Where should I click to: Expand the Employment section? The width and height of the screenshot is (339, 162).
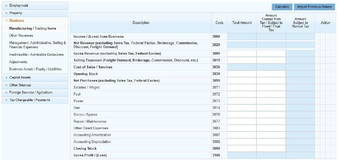tap(35, 6)
